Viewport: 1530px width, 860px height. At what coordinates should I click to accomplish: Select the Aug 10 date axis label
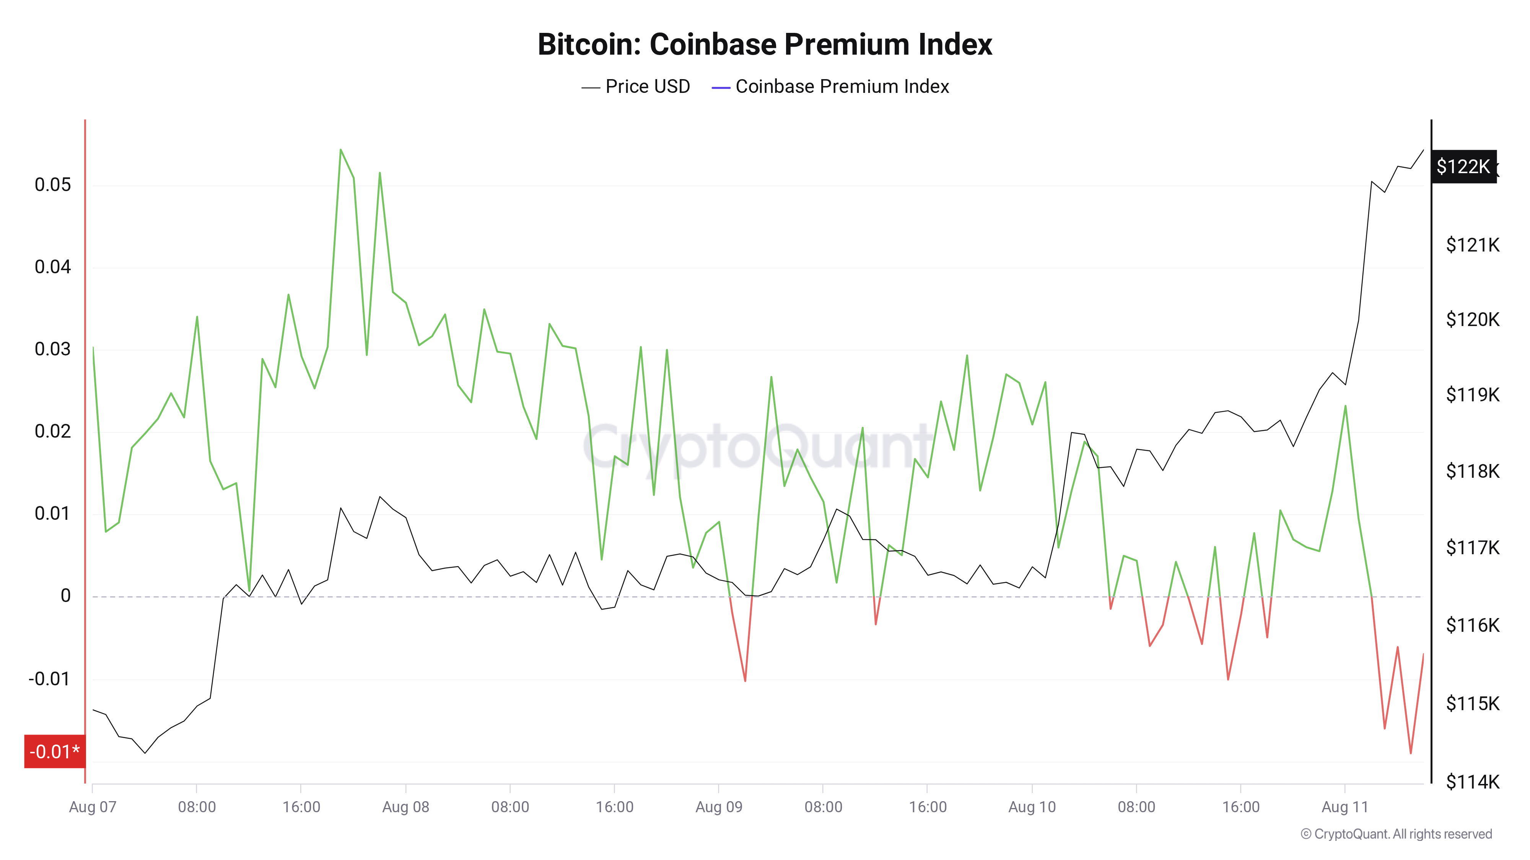click(1032, 806)
